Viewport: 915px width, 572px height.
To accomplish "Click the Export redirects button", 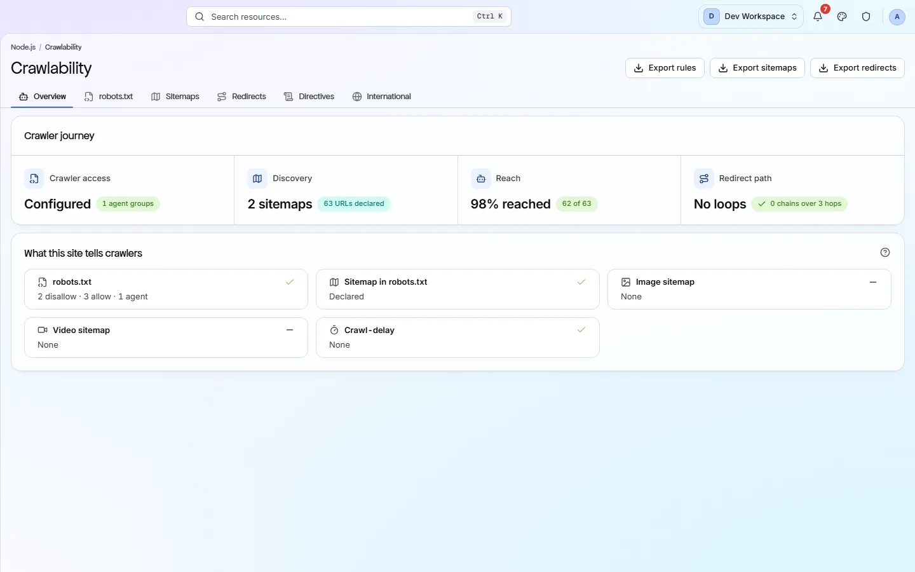I will [858, 68].
